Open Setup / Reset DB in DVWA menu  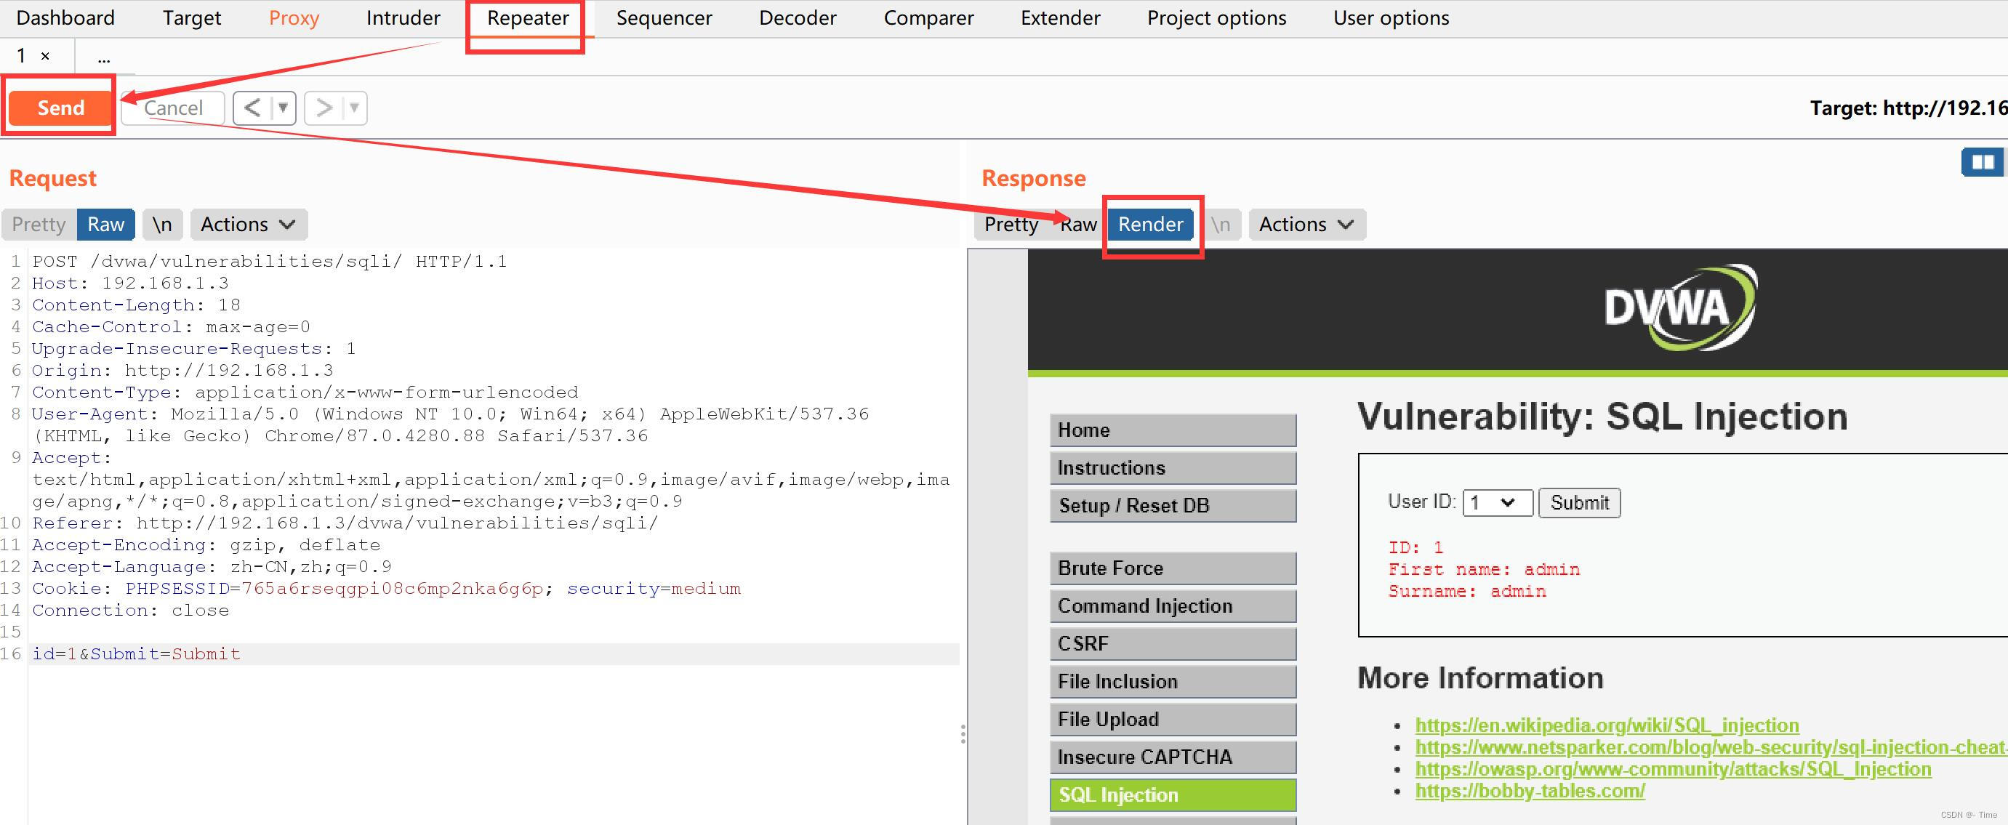[x=1173, y=506]
